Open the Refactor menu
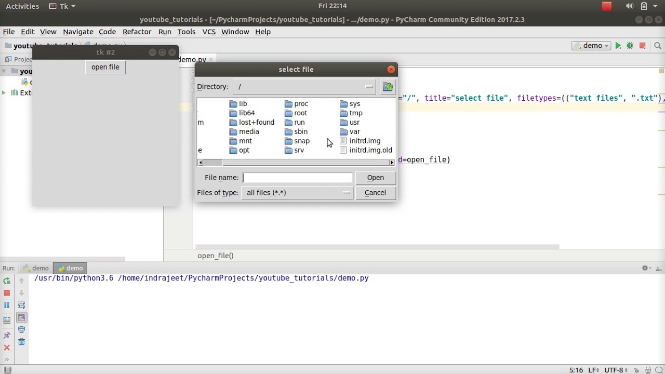This screenshot has height=374, width=665. [137, 32]
